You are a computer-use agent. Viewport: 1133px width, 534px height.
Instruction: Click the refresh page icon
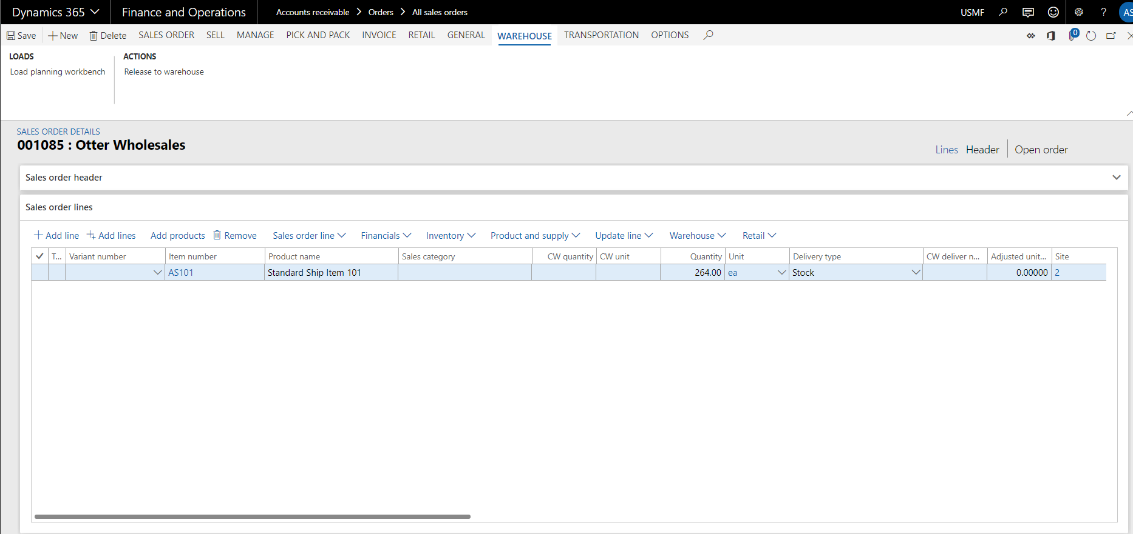(x=1091, y=36)
